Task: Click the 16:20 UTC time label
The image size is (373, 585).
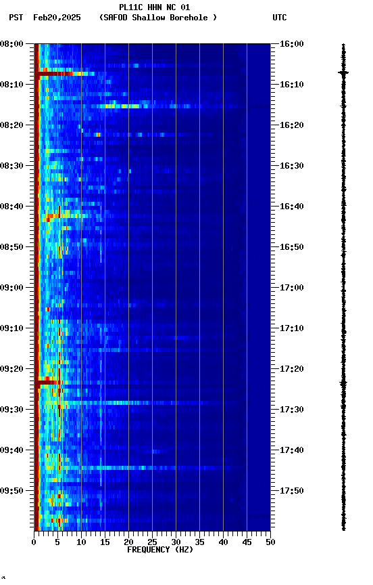Action: 292,125
